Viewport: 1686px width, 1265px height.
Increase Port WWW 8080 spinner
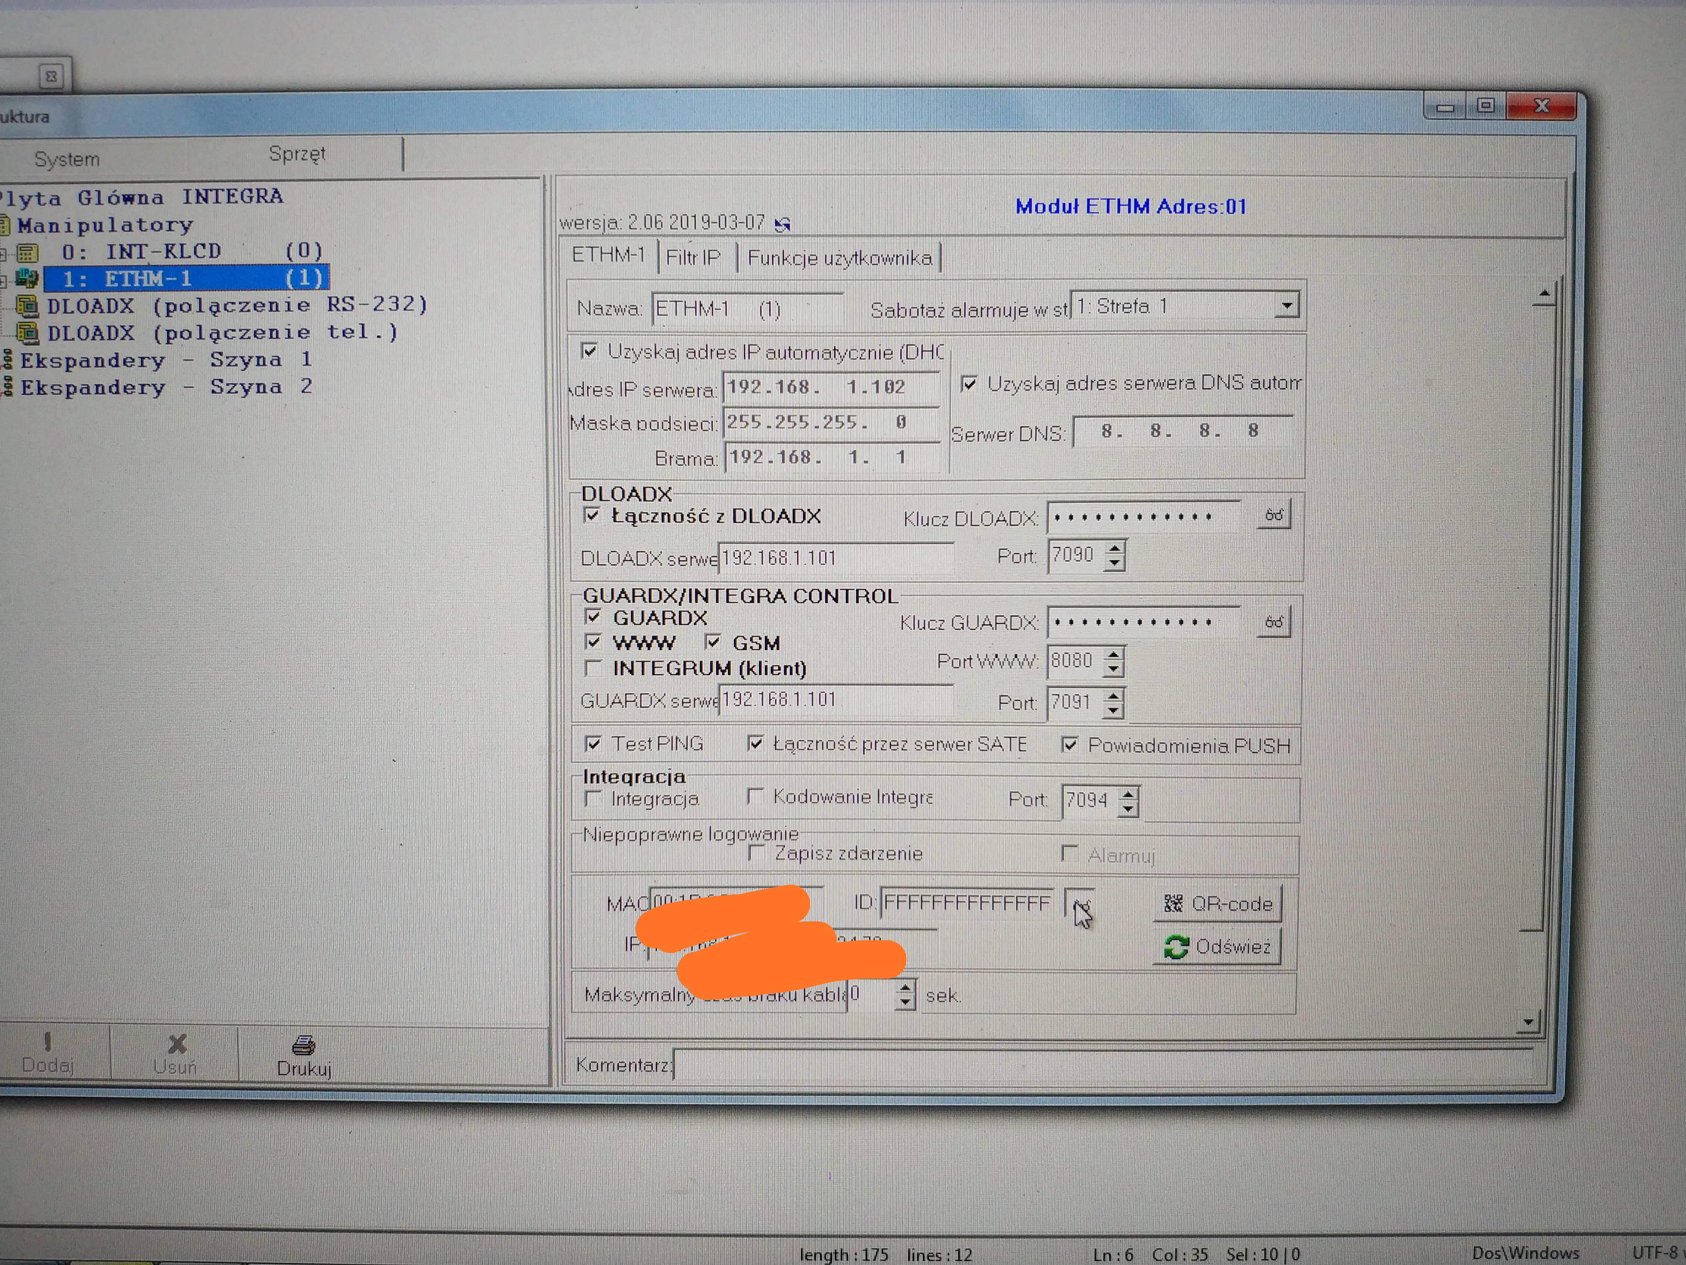pyautogui.click(x=1114, y=654)
